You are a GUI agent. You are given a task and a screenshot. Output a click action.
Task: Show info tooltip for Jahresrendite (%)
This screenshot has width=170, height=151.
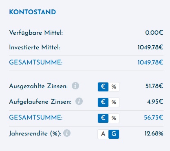[x=67, y=133]
